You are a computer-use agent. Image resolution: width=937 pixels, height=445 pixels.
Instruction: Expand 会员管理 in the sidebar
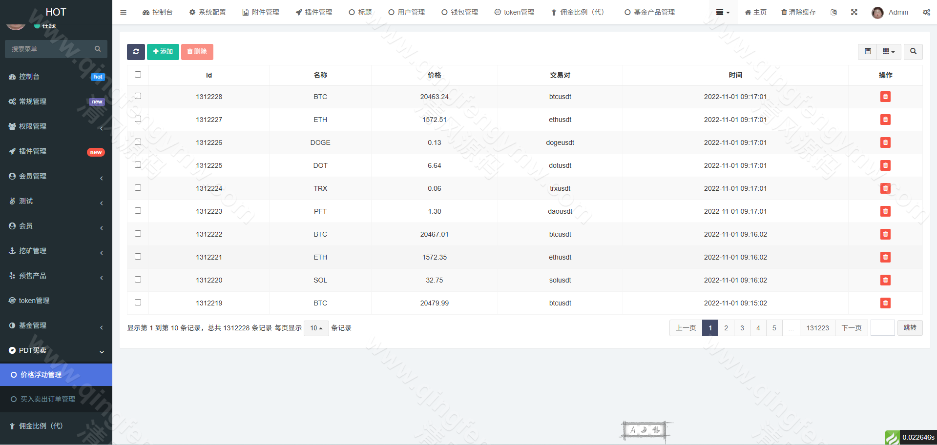[x=56, y=176]
